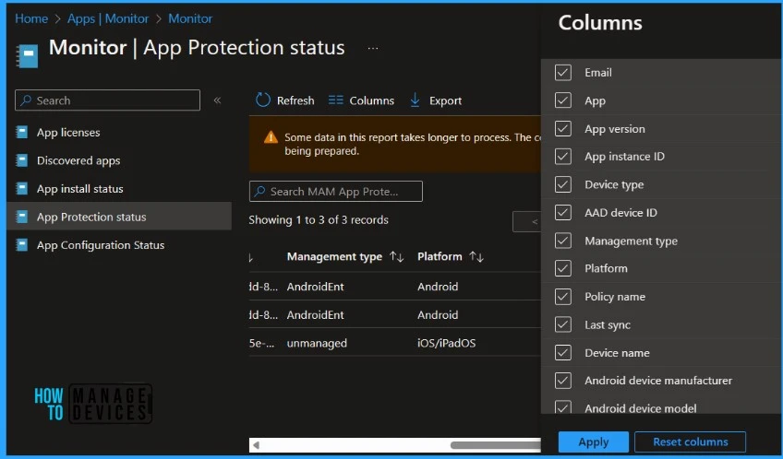The width and height of the screenshot is (783, 459).
Task: Click the App licenses sidebar icon
Action: 21,133
